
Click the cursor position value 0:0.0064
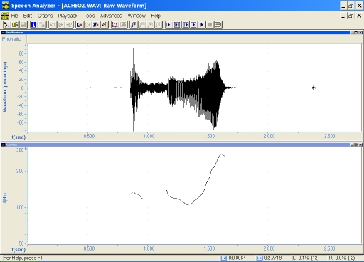pos(237,258)
